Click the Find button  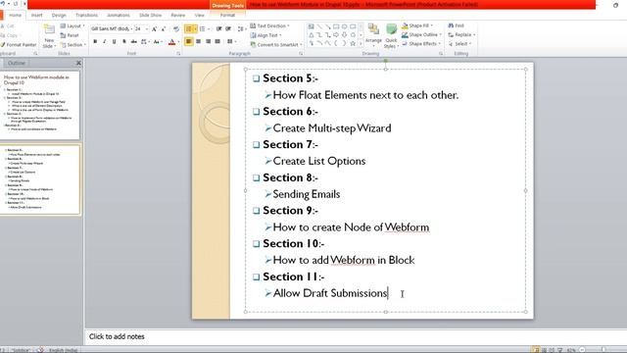(456, 25)
